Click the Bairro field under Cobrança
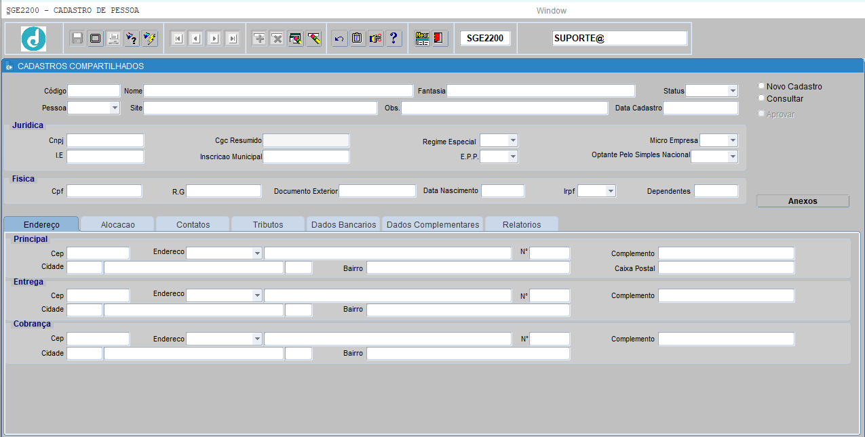 click(468, 354)
